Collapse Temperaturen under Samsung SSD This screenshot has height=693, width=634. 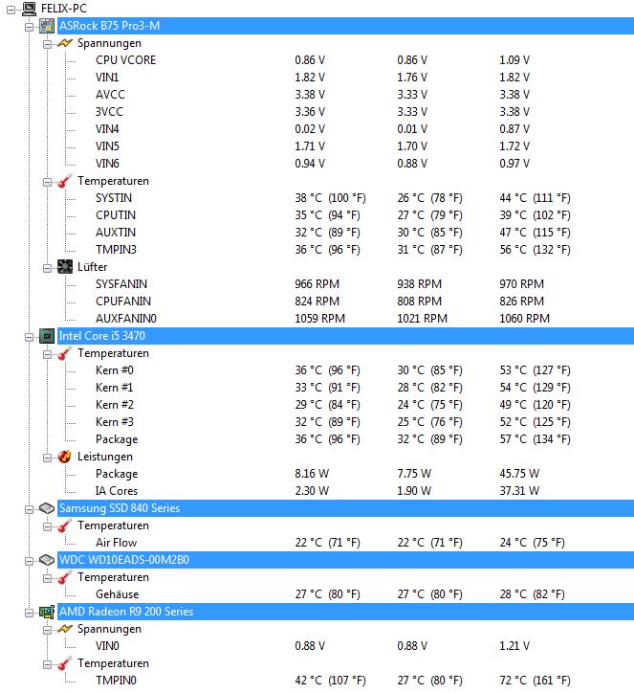tap(47, 526)
